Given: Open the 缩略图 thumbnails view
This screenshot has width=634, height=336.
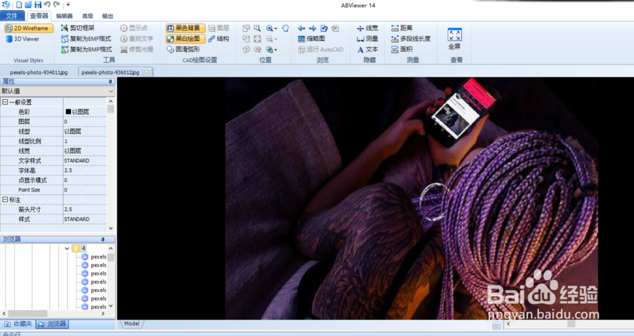Looking at the screenshot, I should [x=311, y=39].
